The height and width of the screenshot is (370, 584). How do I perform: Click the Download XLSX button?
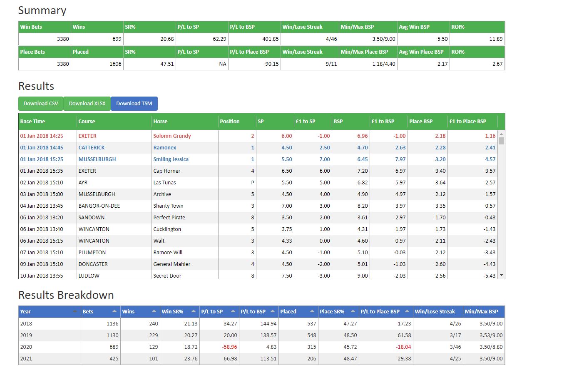[87, 104]
